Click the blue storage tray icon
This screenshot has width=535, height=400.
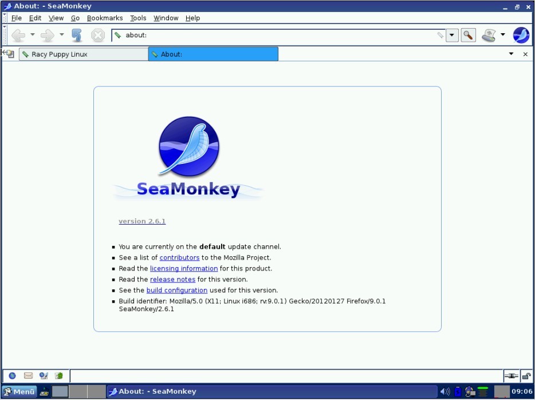(458, 391)
